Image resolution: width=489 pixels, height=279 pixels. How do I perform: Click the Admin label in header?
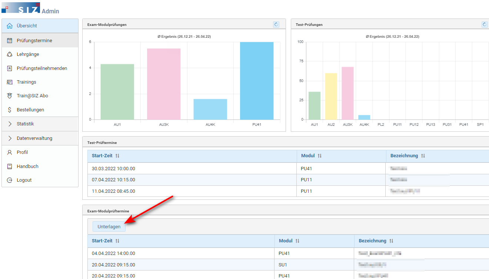[x=50, y=11]
